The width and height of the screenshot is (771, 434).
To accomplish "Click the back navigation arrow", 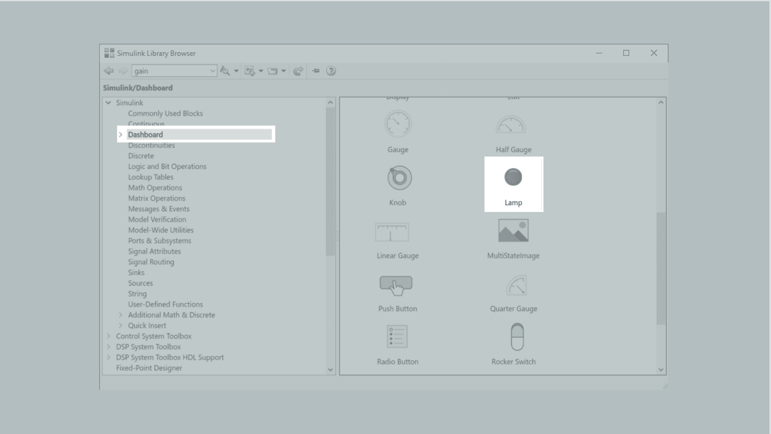I will point(108,71).
